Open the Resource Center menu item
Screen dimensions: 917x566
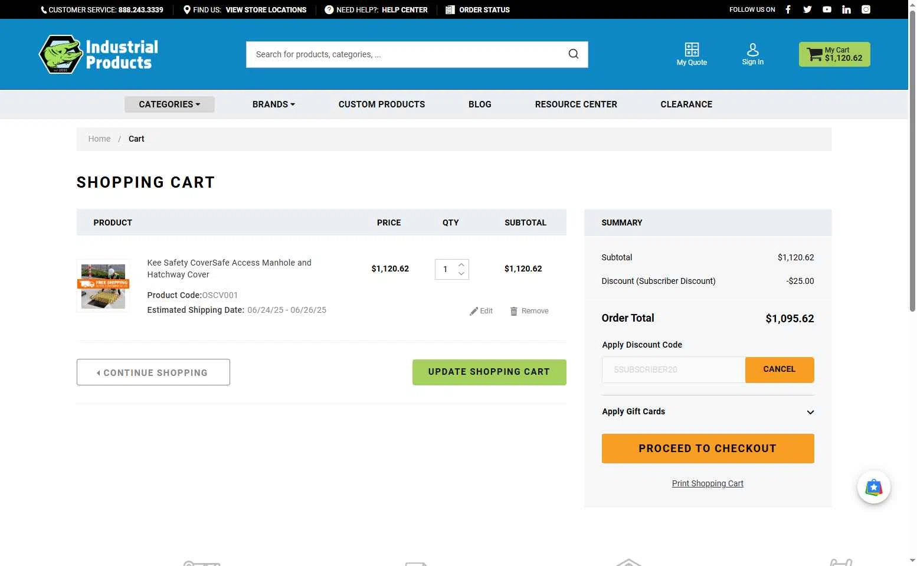point(576,104)
